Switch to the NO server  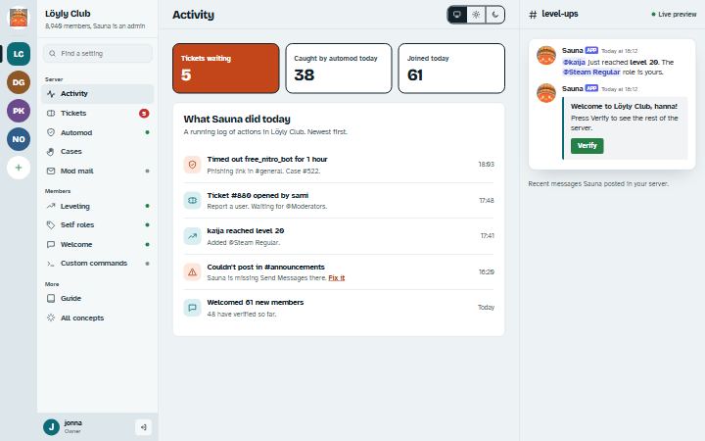click(19, 139)
